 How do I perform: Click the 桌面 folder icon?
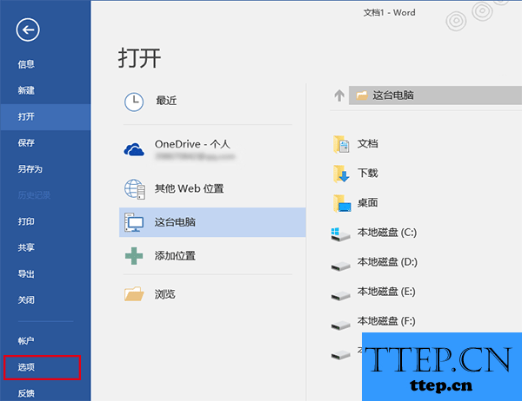point(342,203)
